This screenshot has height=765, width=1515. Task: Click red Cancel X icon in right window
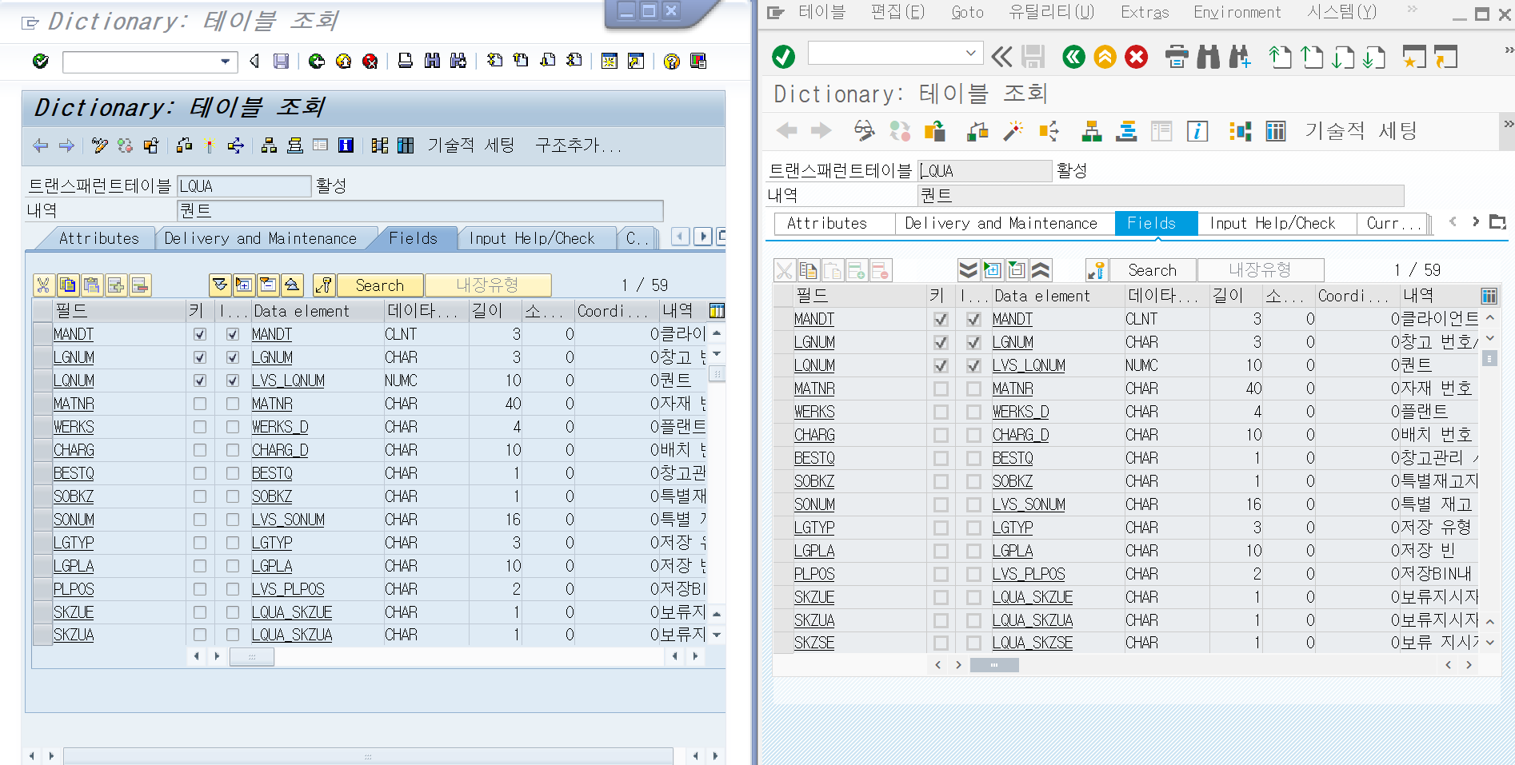coord(1136,57)
